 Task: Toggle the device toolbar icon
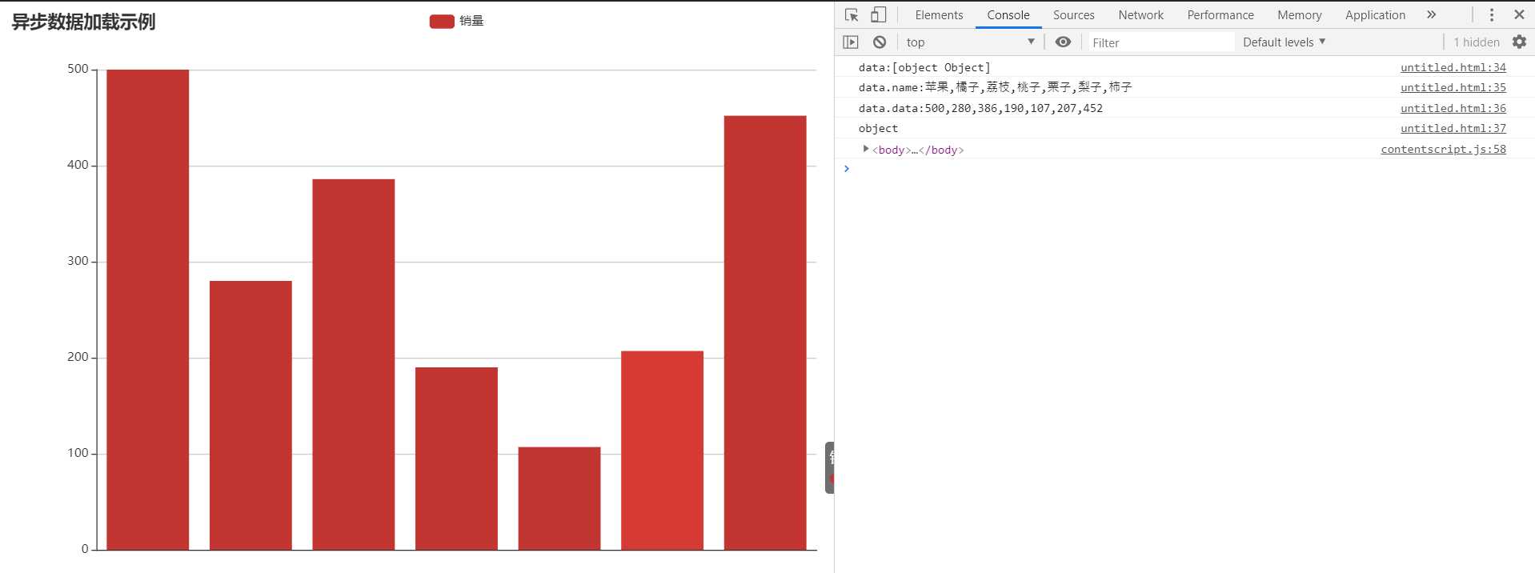click(x=878, y=15)
